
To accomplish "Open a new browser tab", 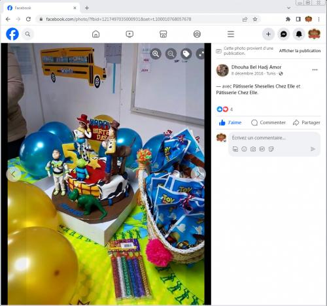I will coord(87,8).
